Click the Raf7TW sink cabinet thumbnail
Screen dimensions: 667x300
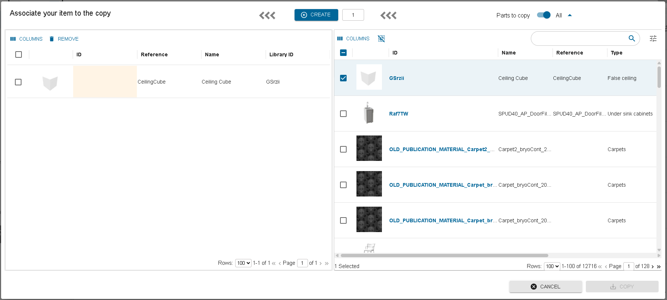tap(369, 113)
